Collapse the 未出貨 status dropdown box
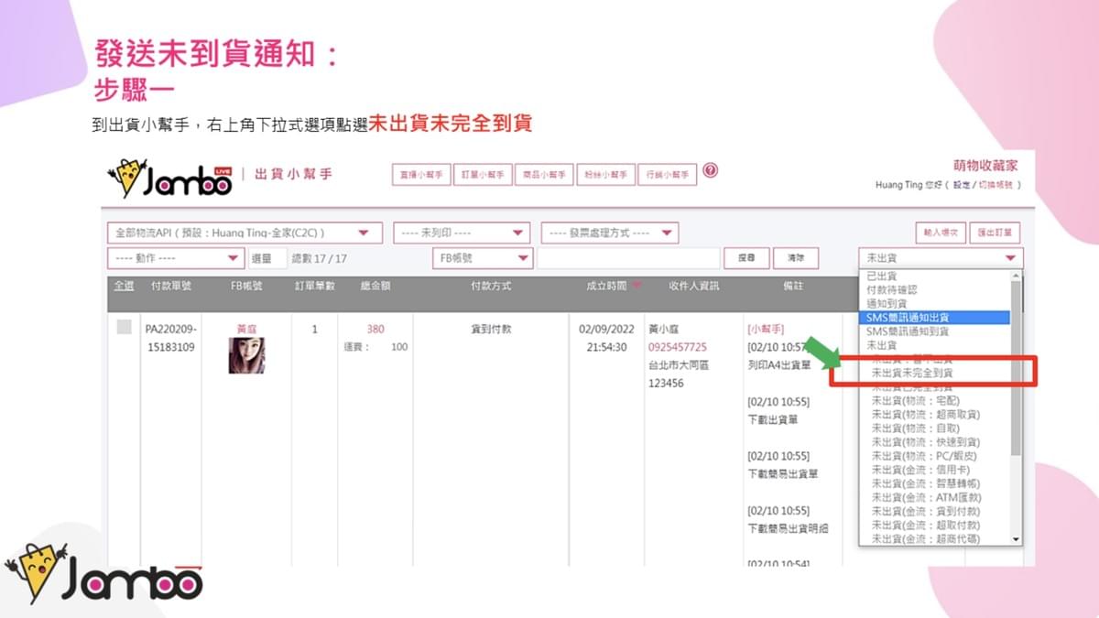Image resolution: width=1099 pixels, height=618 pixels. 941,258
